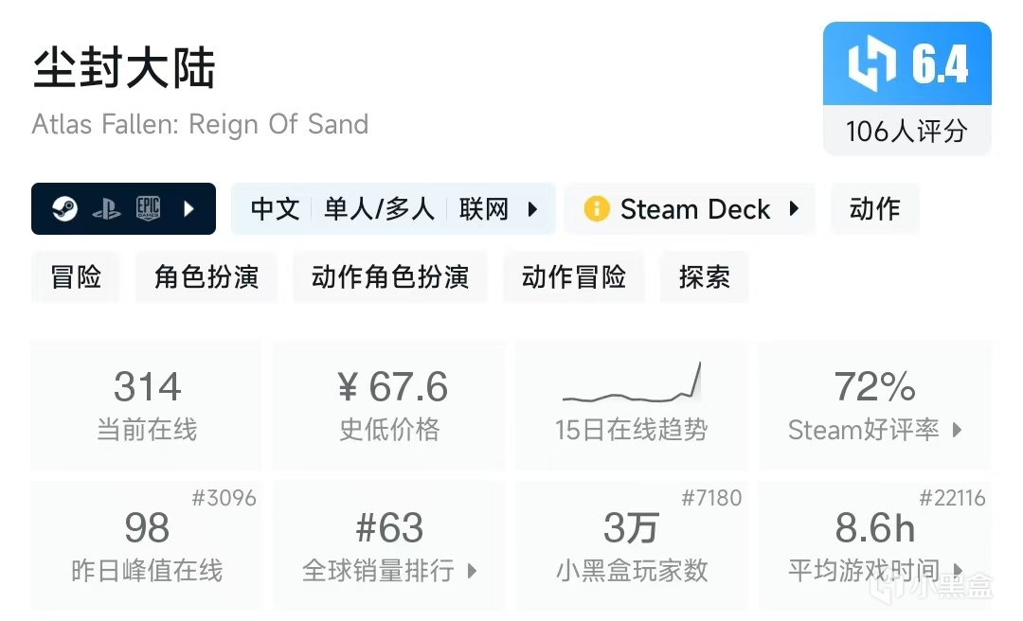Click the PlayStation platform icon
Viewport: 1023px width, 621px height.
(106, 209)
